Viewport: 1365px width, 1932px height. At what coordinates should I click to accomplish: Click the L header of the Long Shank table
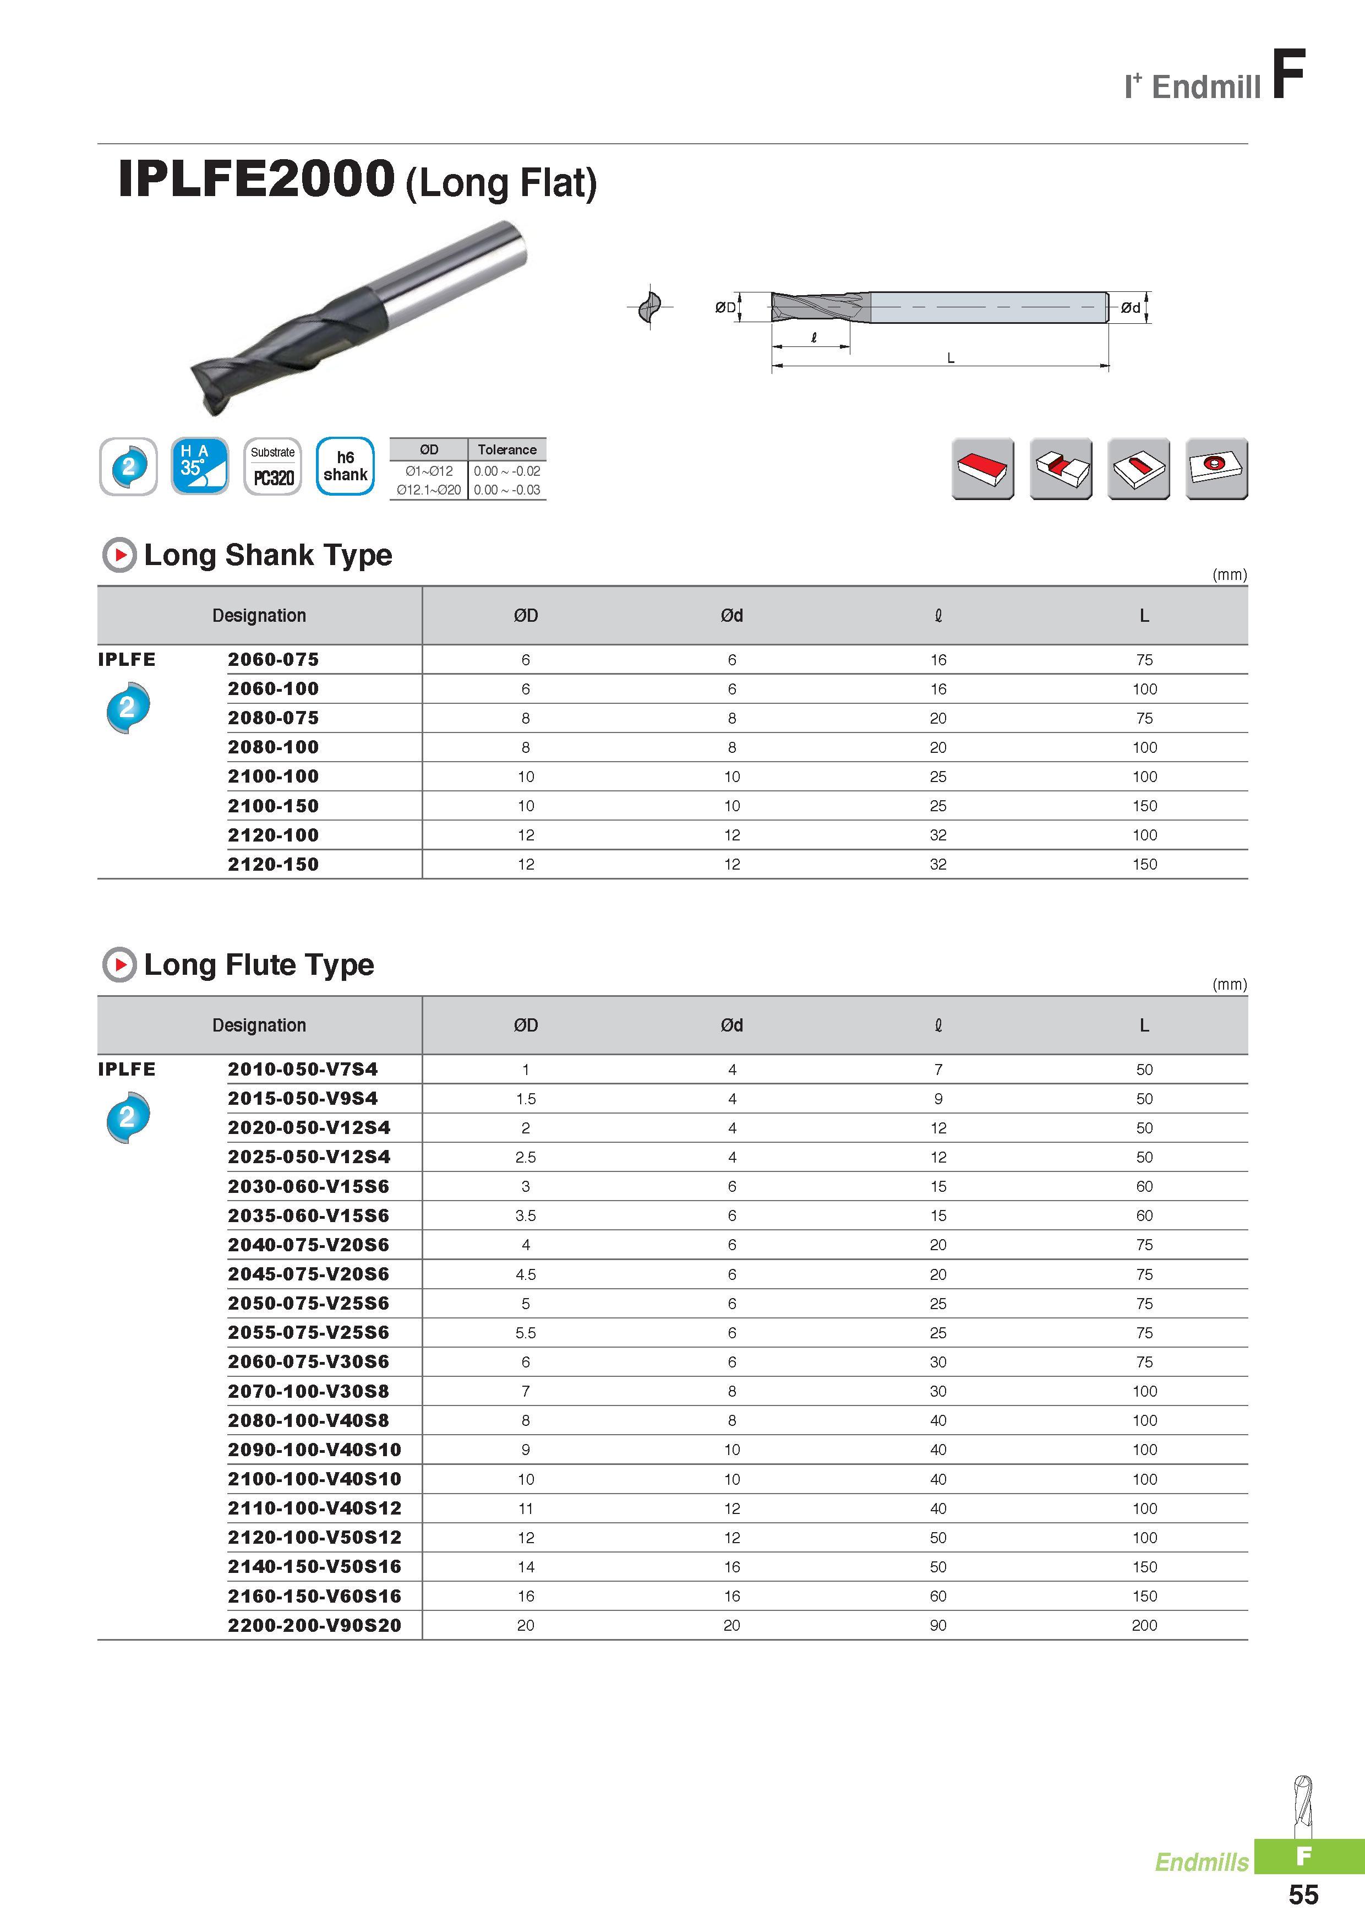(x=1144, y=616)
